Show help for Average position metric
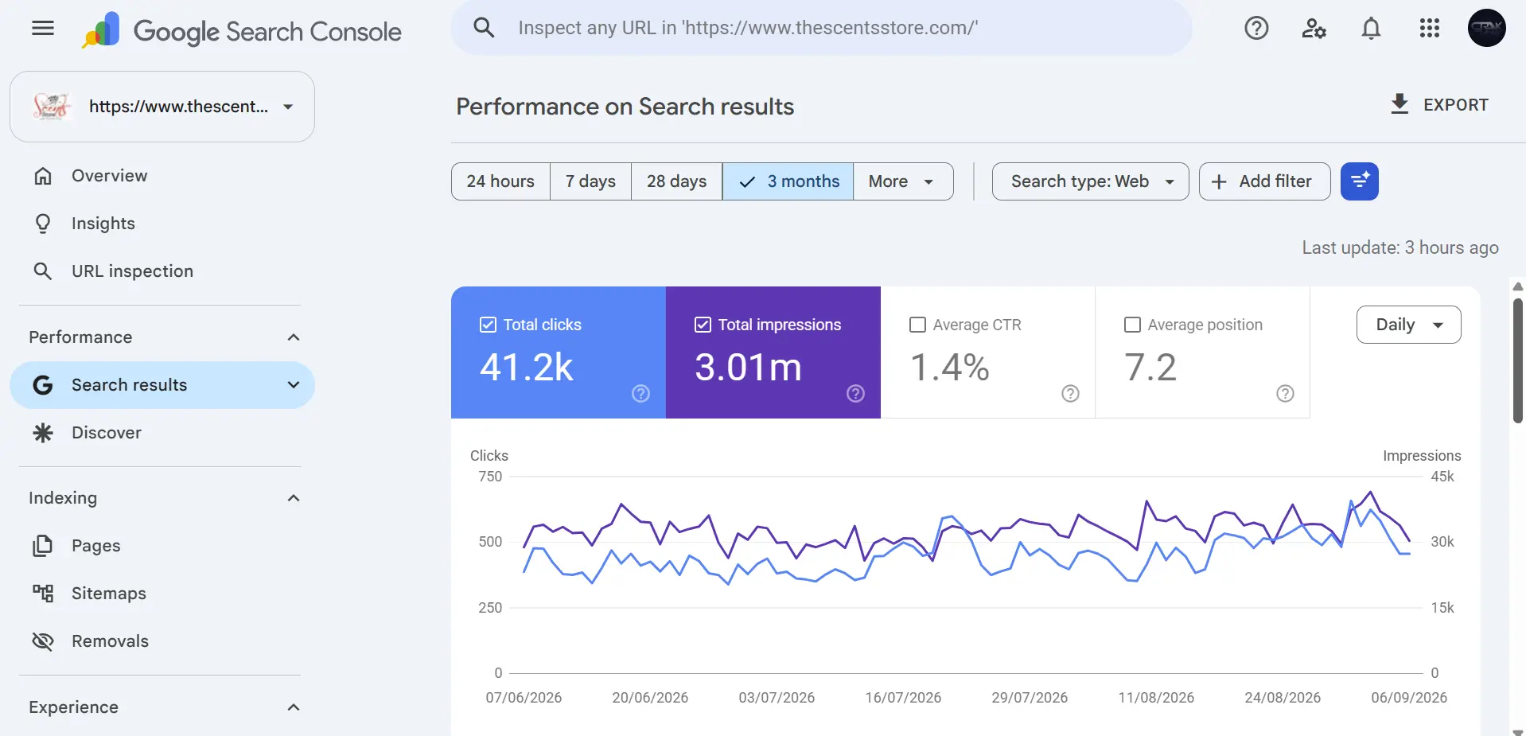 coord(1285,393)
